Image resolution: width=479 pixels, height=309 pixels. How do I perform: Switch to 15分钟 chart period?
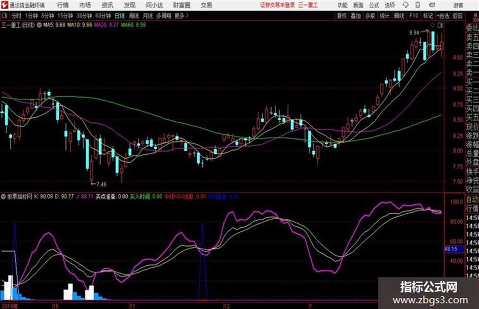(65, 16)
